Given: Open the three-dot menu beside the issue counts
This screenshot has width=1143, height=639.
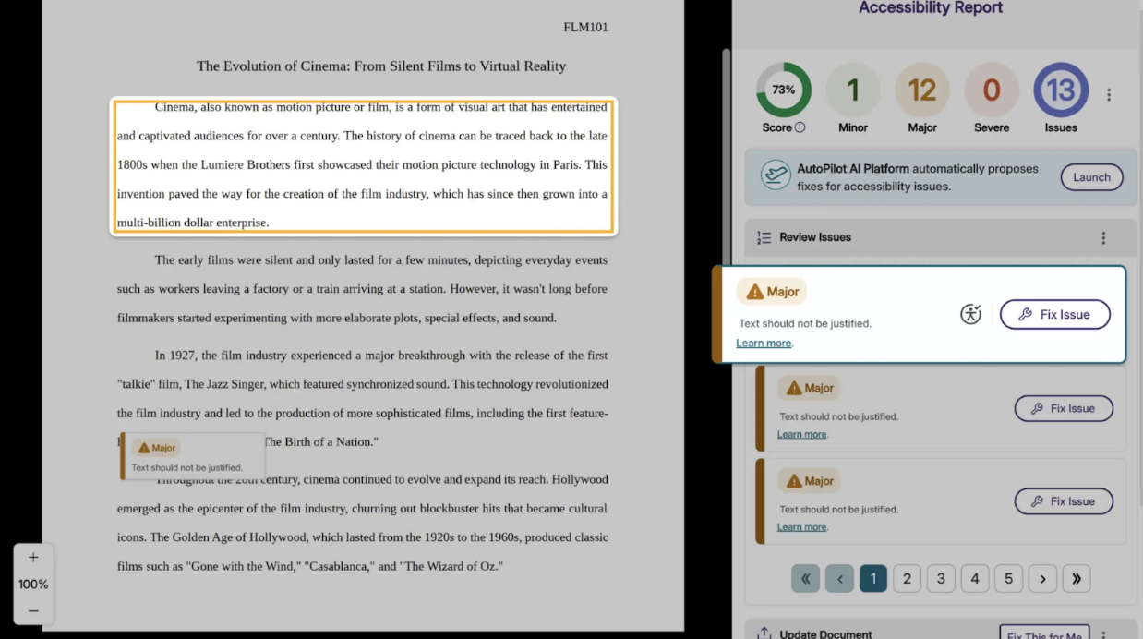Looking at the screenshot, I should (1109, 94).
